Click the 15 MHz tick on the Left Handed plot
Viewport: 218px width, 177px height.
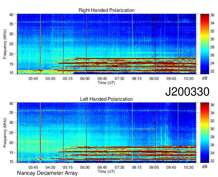point(11,153)
